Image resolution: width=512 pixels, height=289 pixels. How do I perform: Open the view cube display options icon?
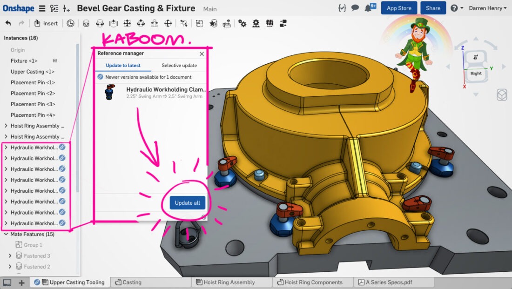502,94
